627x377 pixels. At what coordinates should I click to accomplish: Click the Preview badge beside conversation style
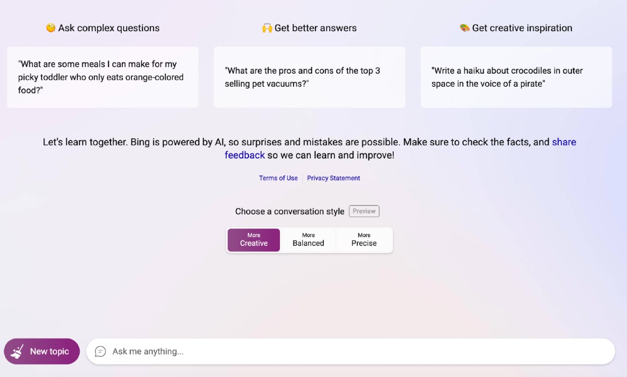364,211
